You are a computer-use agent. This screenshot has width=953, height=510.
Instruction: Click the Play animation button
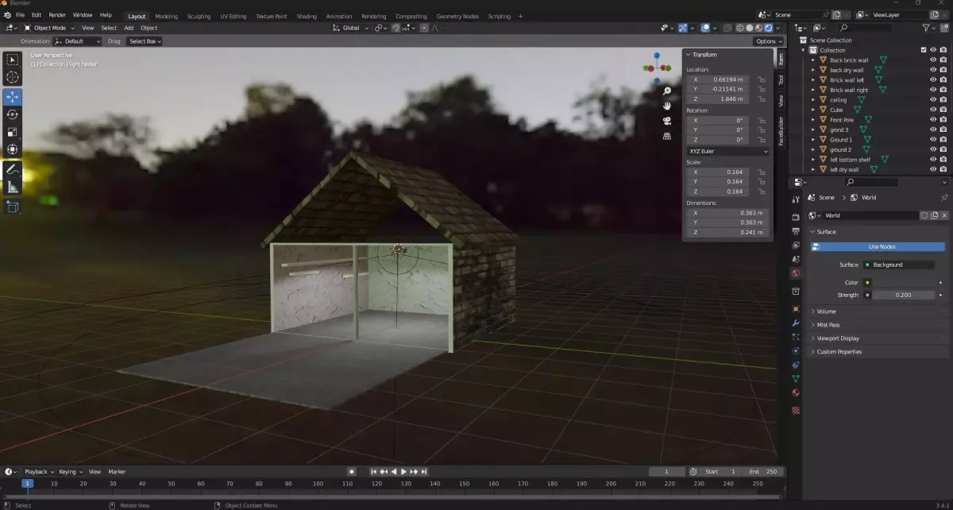(x=404, y=472)
